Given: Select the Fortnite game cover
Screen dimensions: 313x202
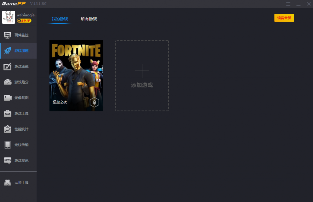Looking at the screenshot, I should point(76,75).
